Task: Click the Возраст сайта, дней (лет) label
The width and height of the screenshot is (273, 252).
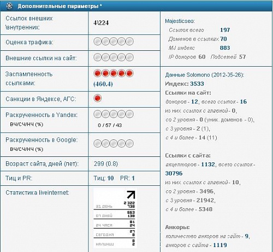Action: coord(42,163)
